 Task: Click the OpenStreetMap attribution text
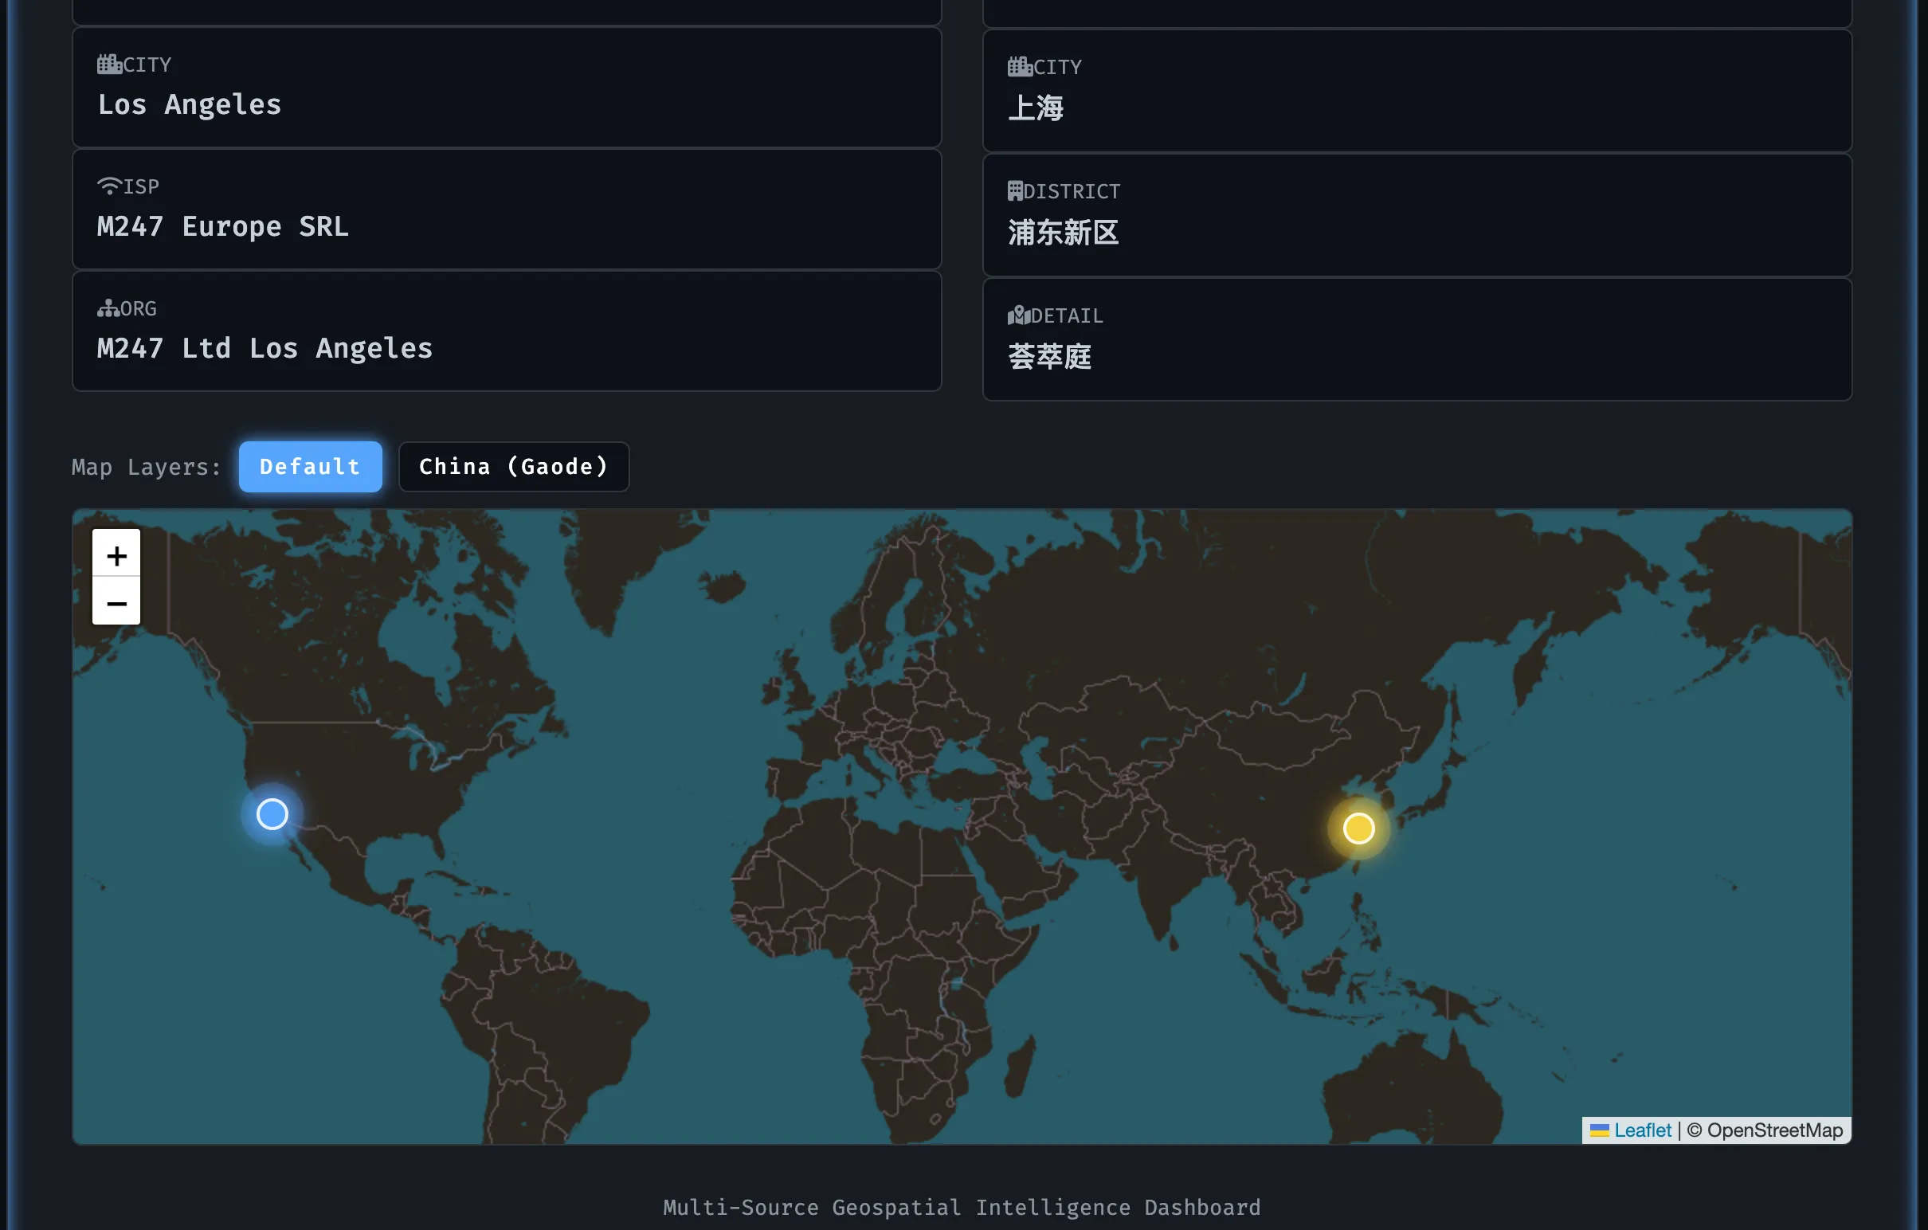(x=1773, y=1130)
